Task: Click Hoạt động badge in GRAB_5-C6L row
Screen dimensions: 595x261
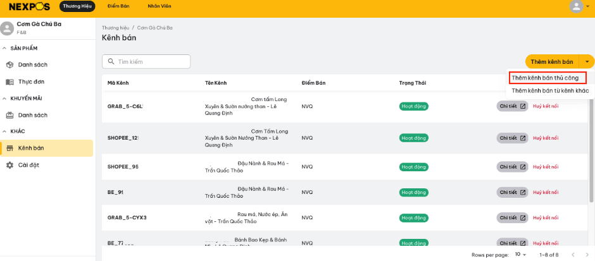Action: (413, 106)
